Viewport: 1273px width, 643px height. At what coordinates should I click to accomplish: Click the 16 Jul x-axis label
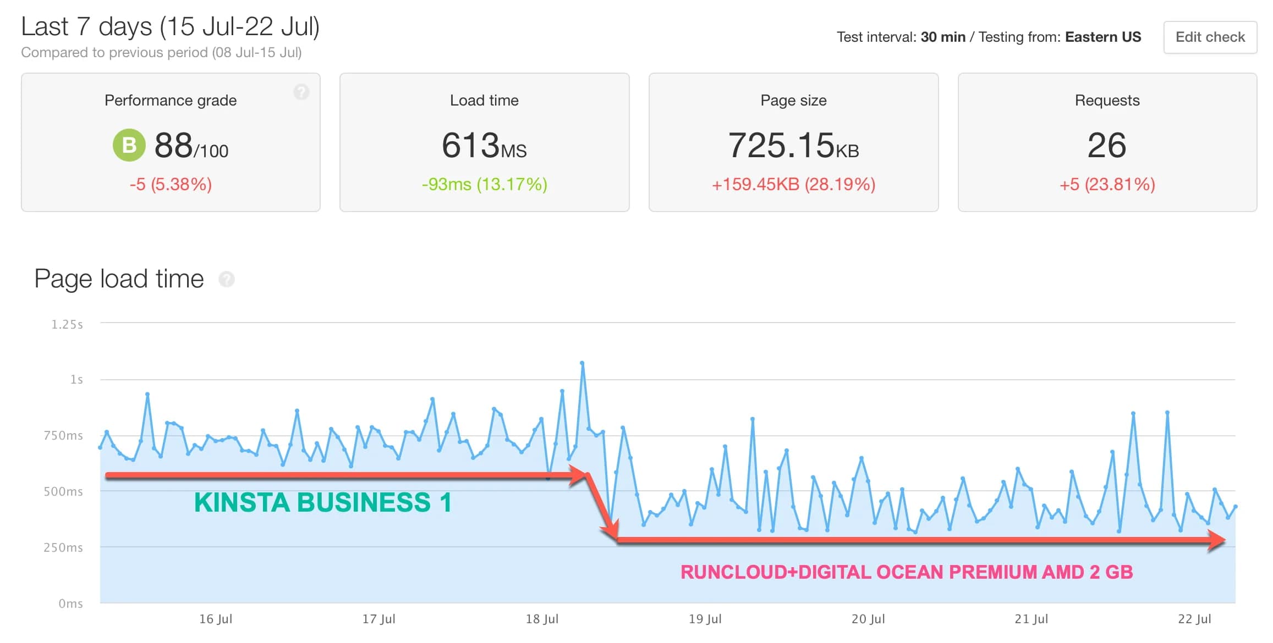click(216, 619)
